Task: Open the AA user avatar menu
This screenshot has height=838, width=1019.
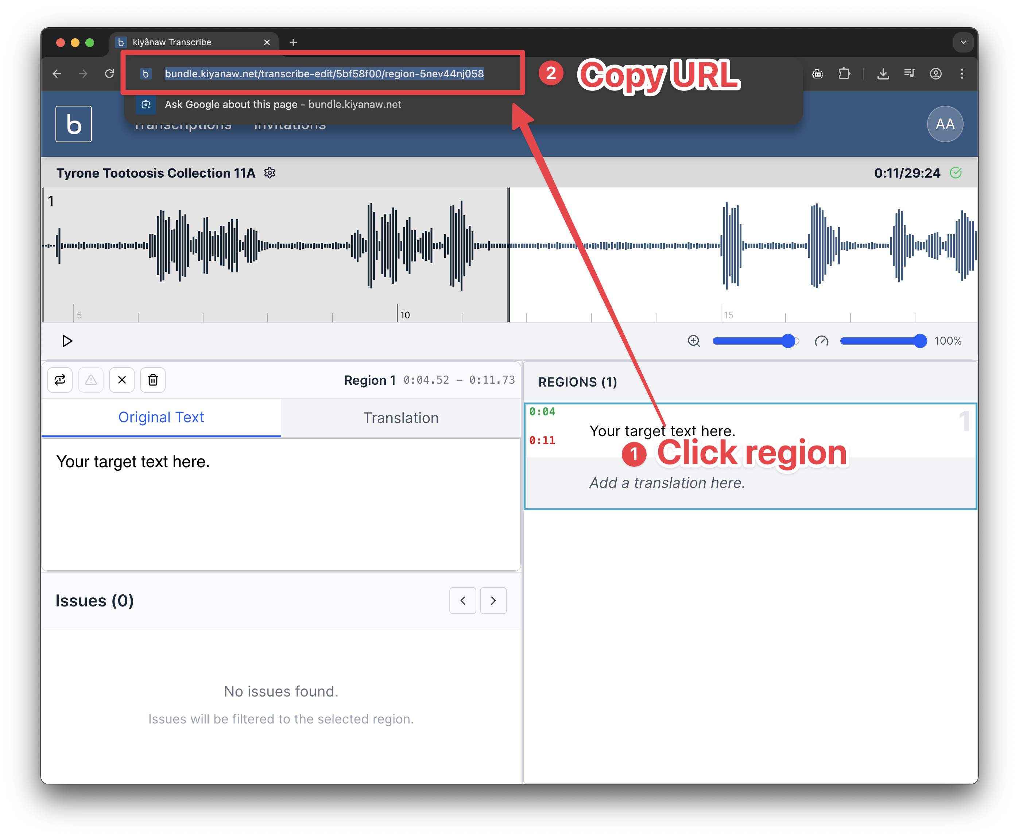Action: tap(945, 124)
